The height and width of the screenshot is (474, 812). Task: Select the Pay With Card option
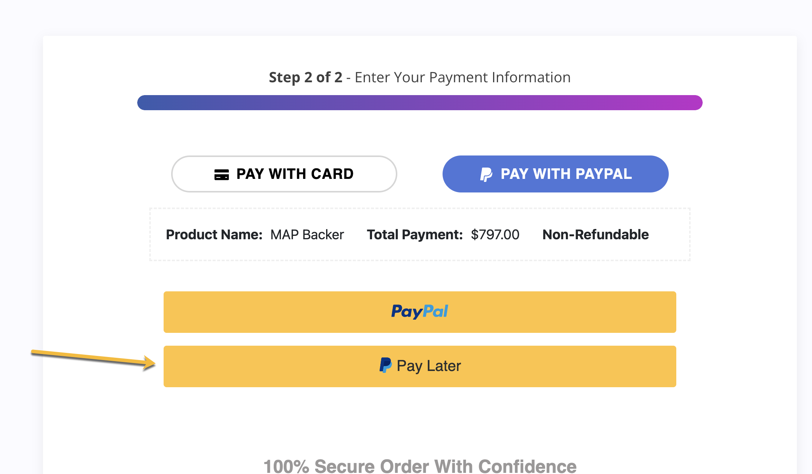tap(284, 174)
